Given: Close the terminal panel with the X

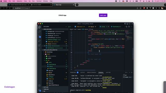Looking at the screenshot, I should tap(132, 72).
